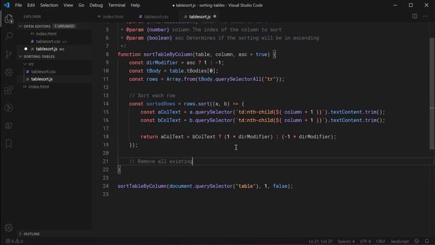Click the 'return' keyword on line 18
Screen dimensions: 435x245
[x=149, y=137]
